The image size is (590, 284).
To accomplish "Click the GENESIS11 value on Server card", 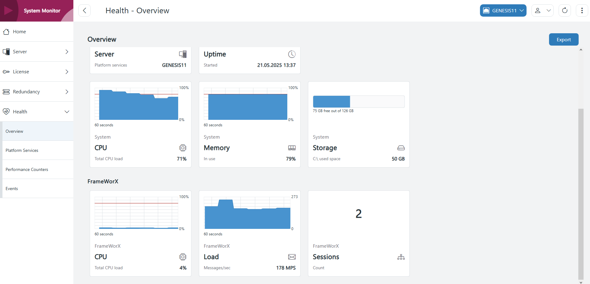I will [x=174, y=65].
